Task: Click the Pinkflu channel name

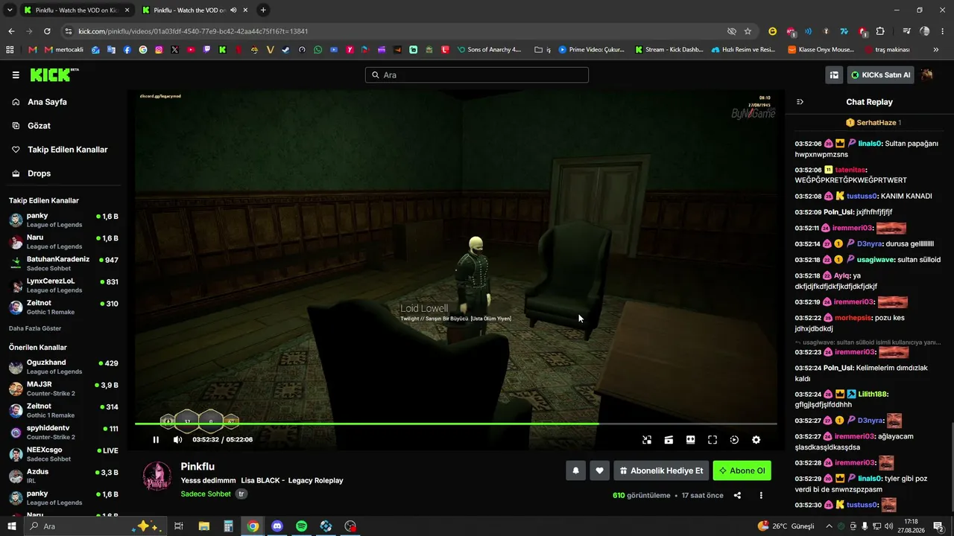Action: tap(198, 467)
